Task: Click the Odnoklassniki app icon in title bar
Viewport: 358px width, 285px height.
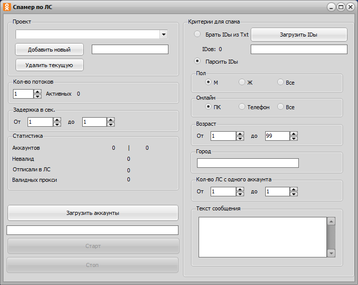Action: pyautogui.click(x=7, y=7)
